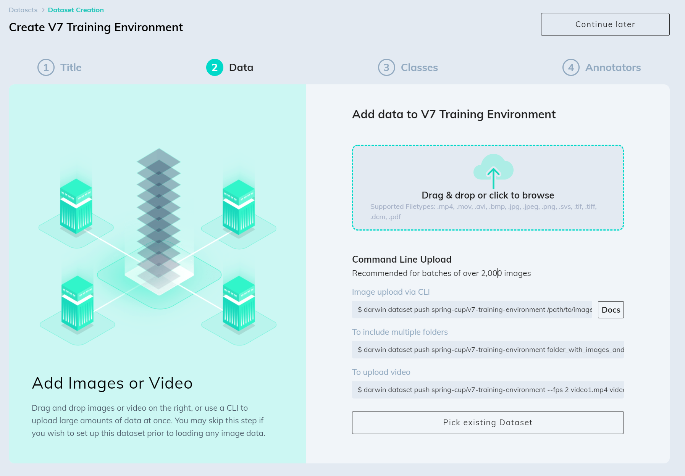Open the Docs next to the CLI command
Screen dimensions: 685x476
(x=611, y=310)
